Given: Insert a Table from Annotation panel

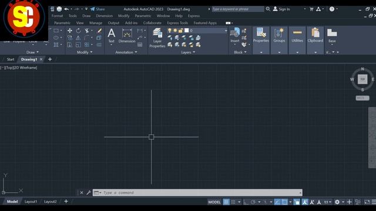Looking at the screenshot, I should point(140,45).
